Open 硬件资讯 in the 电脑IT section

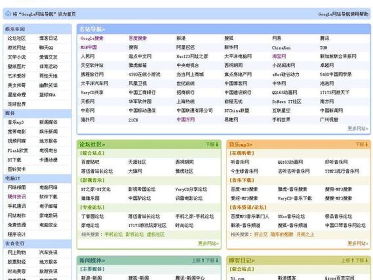tap(17, 196)
